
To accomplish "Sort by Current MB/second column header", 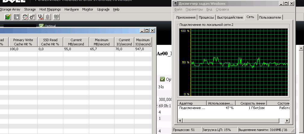I will [x=76, y=42].
